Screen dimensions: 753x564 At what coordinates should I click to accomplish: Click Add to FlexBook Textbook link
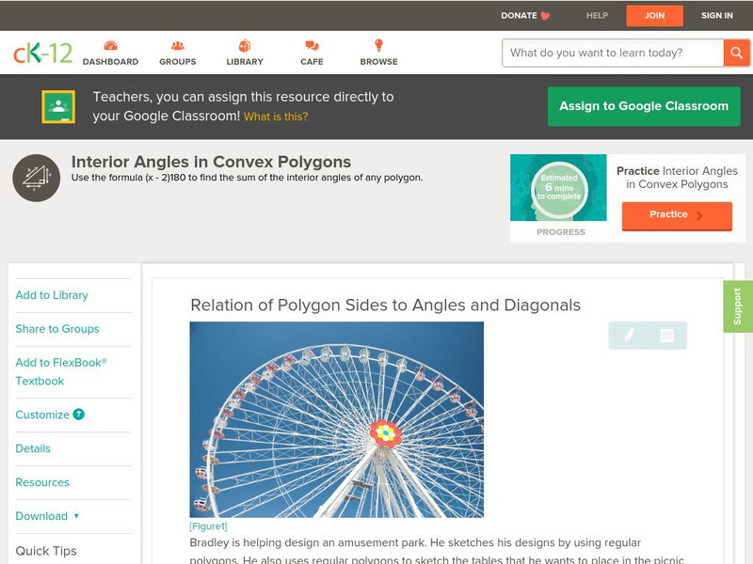pos(61,371)
